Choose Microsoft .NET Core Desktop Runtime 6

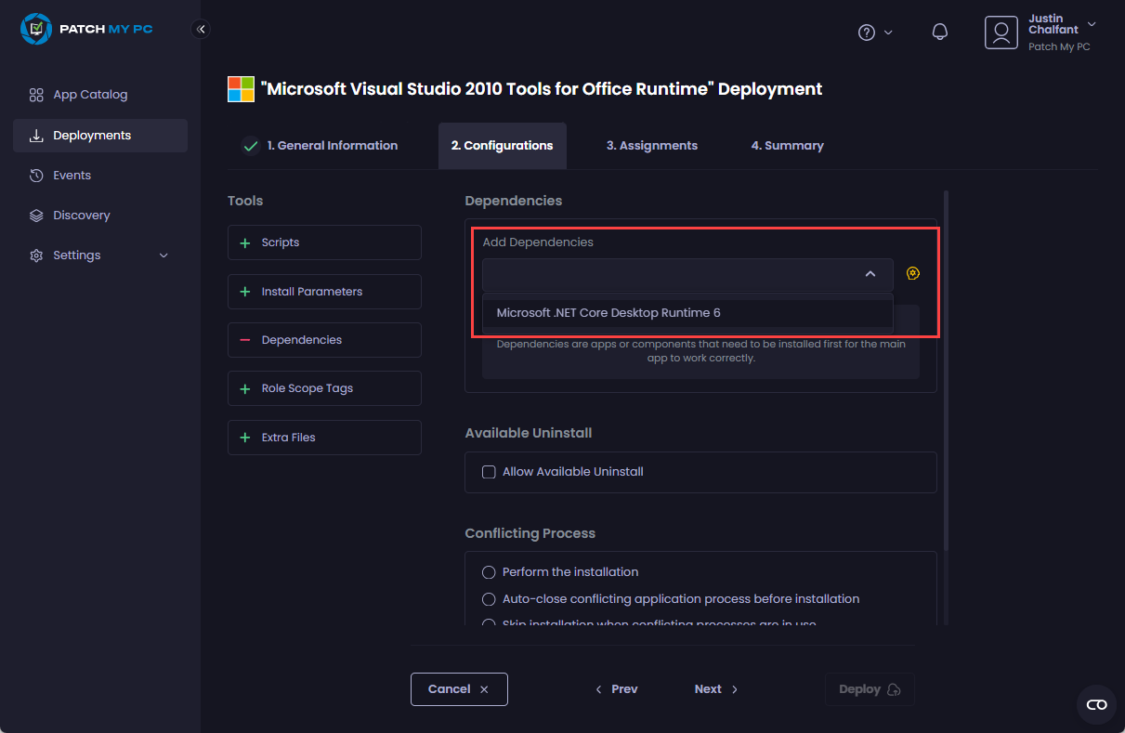pyautogui.click(x=608, y=313)
